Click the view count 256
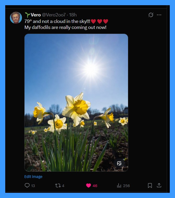This screenshot has width=175, height=198. coord(126,186)
